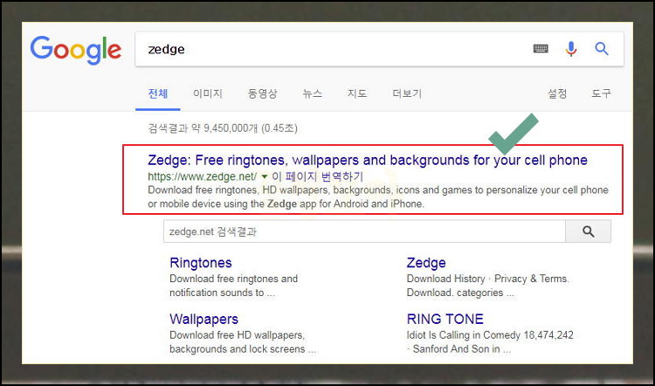Click the zedge.net 검색결과 search field

[364, 231]
